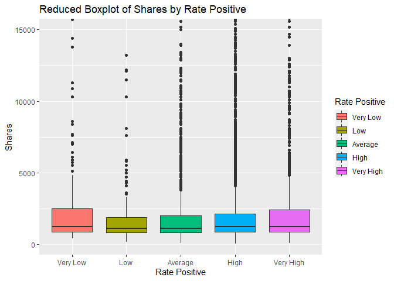This screenshot has height=281, width=394.
Task: Select the Average legend color swatch
Action: click(x=342, y=144)
